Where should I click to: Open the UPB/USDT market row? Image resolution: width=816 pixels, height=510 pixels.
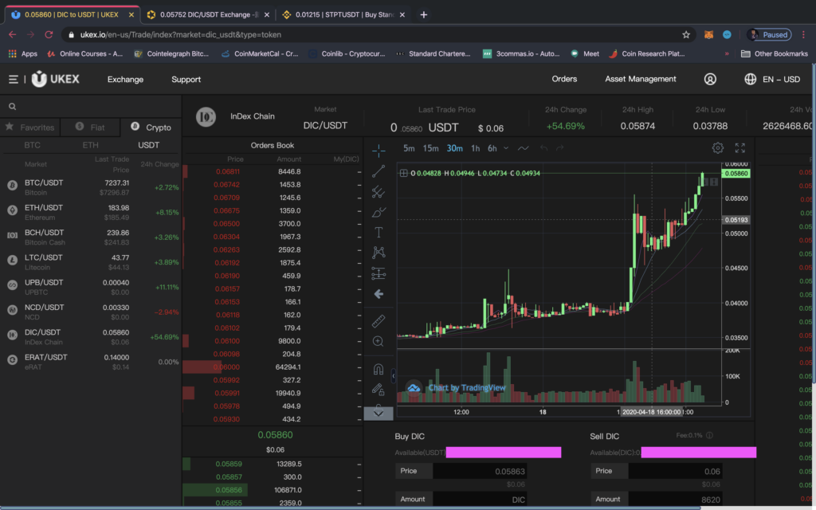pyautogui.click(x=91, y=287)
